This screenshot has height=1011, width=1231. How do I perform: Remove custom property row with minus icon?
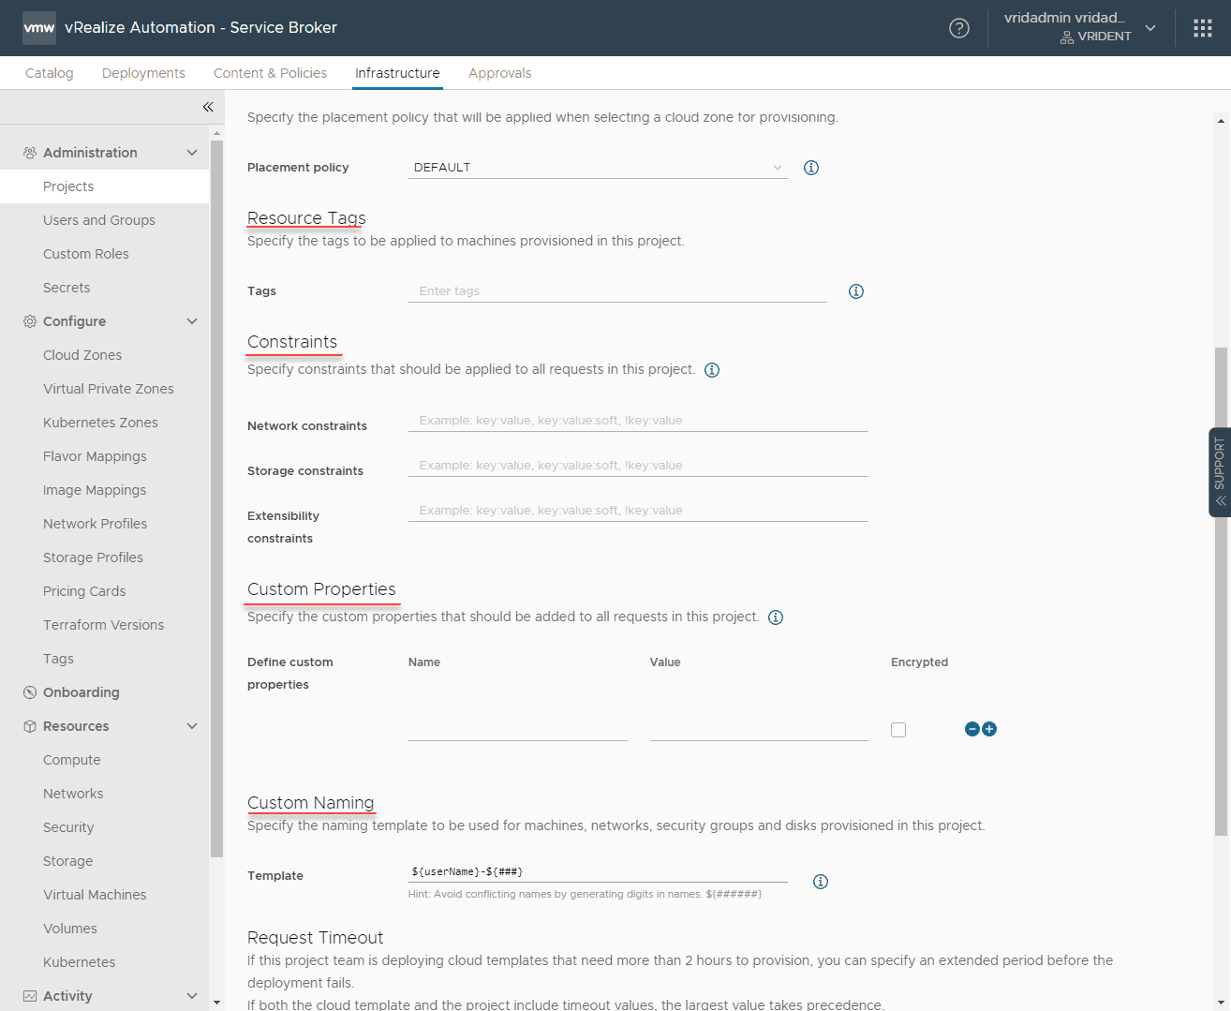point(972,729)
